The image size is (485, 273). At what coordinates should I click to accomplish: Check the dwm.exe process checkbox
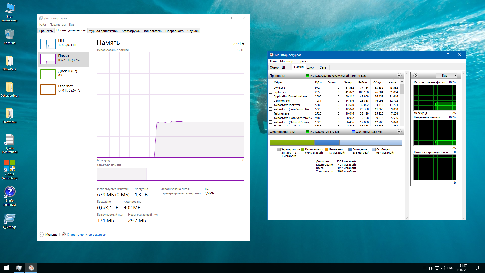271,88
